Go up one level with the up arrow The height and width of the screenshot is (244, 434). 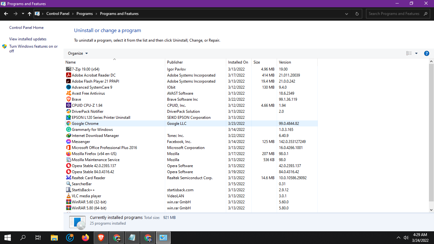point(30,14)
